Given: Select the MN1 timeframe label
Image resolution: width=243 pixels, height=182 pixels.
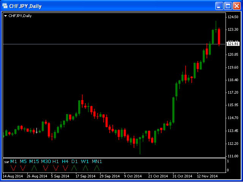Looking at the screenshot, I should coord(97,162).
